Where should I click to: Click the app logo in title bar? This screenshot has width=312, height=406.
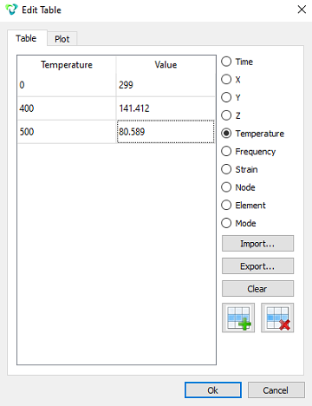coord(11,10)
